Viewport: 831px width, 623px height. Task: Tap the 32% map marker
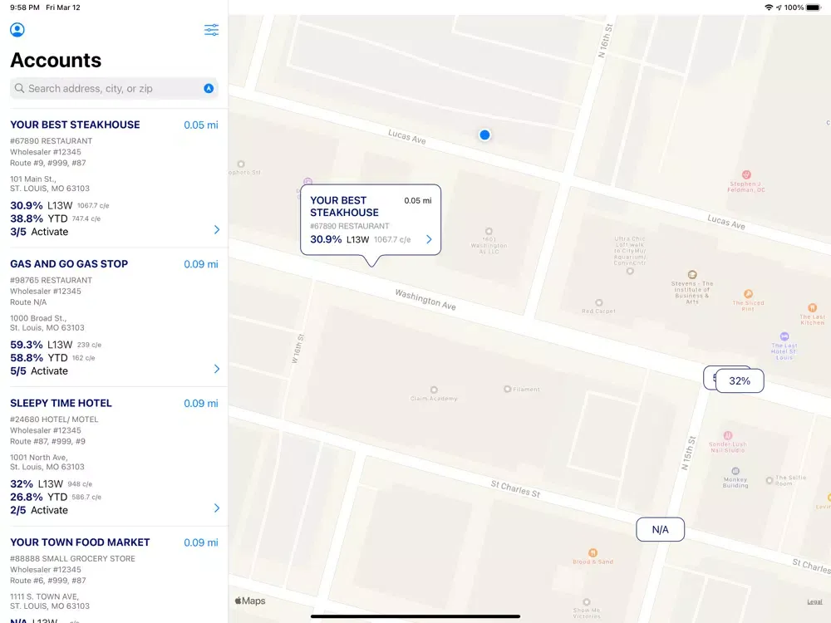pos(740,381)
